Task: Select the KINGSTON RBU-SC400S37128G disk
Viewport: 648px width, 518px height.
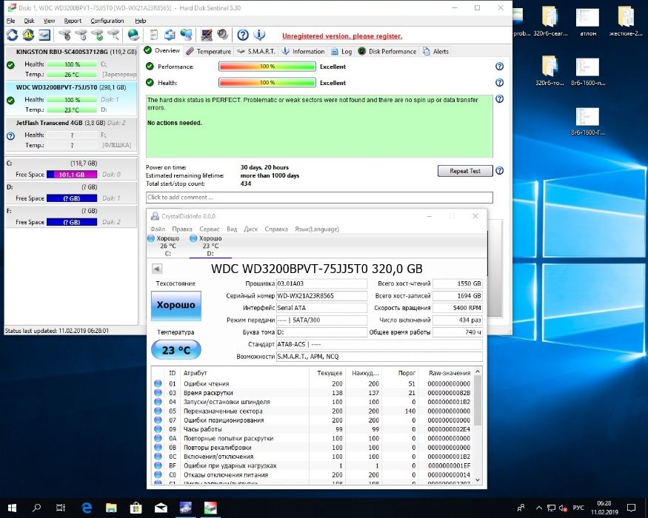Action: pos(70,64)
